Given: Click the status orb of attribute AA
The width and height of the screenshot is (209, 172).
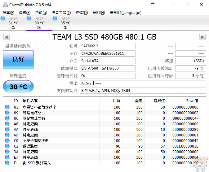Looking at the screenshot, I should click(x=7, y=129).
